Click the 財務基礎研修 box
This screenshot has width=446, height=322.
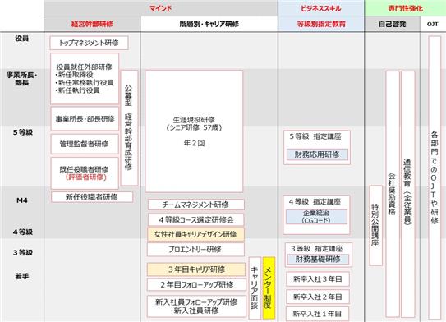318,259
